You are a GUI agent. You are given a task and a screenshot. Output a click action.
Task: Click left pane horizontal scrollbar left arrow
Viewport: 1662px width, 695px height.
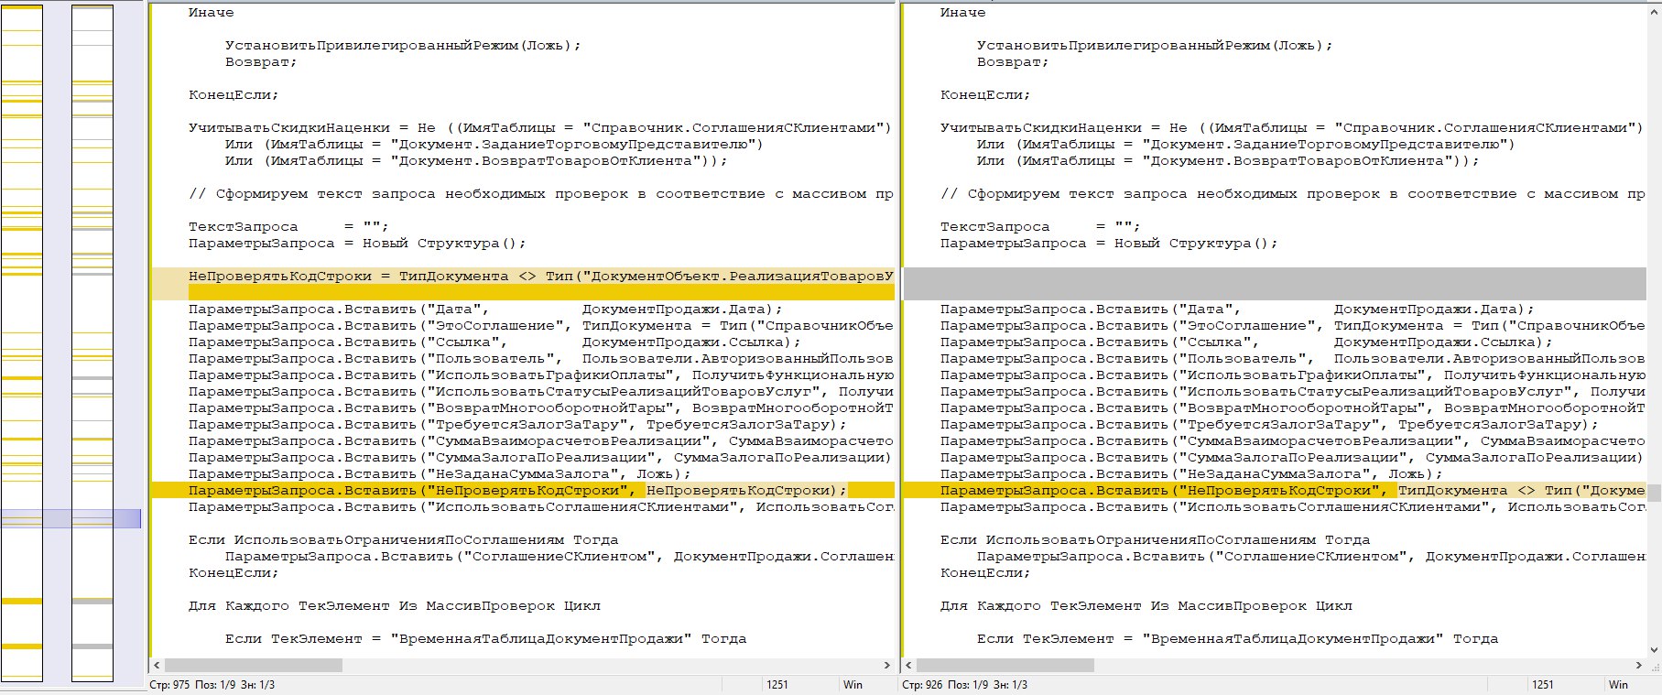click(x=157, y=666)
